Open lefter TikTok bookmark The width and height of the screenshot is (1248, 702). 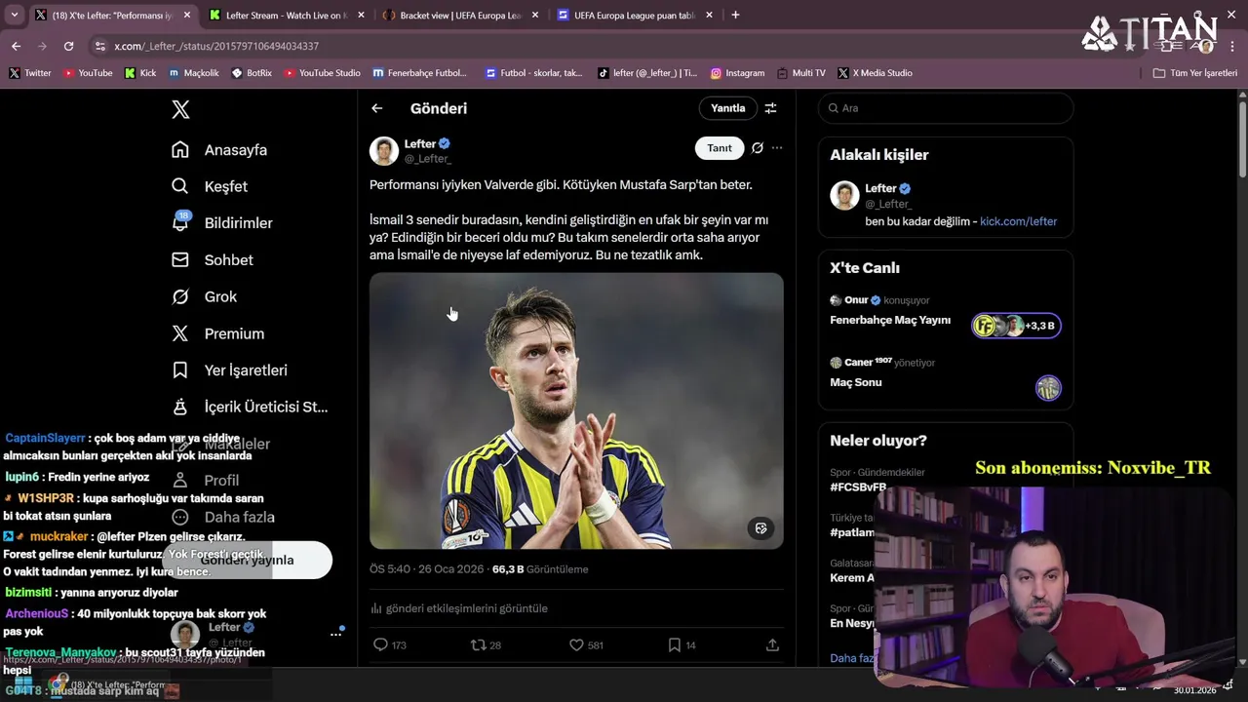coord(647,73)
